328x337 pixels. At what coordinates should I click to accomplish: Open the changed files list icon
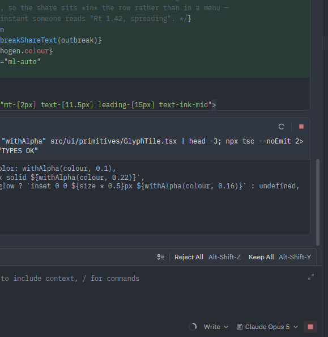tap(161, 257)
